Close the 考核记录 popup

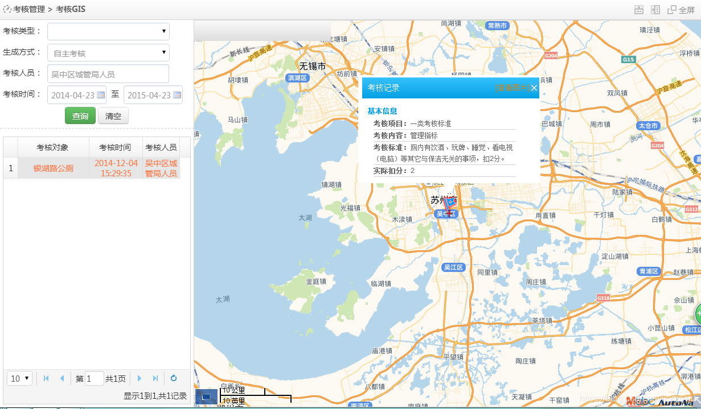534,88
